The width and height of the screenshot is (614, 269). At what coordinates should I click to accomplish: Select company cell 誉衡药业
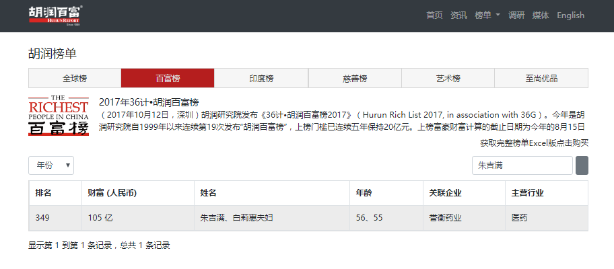[x=464, y=218]
